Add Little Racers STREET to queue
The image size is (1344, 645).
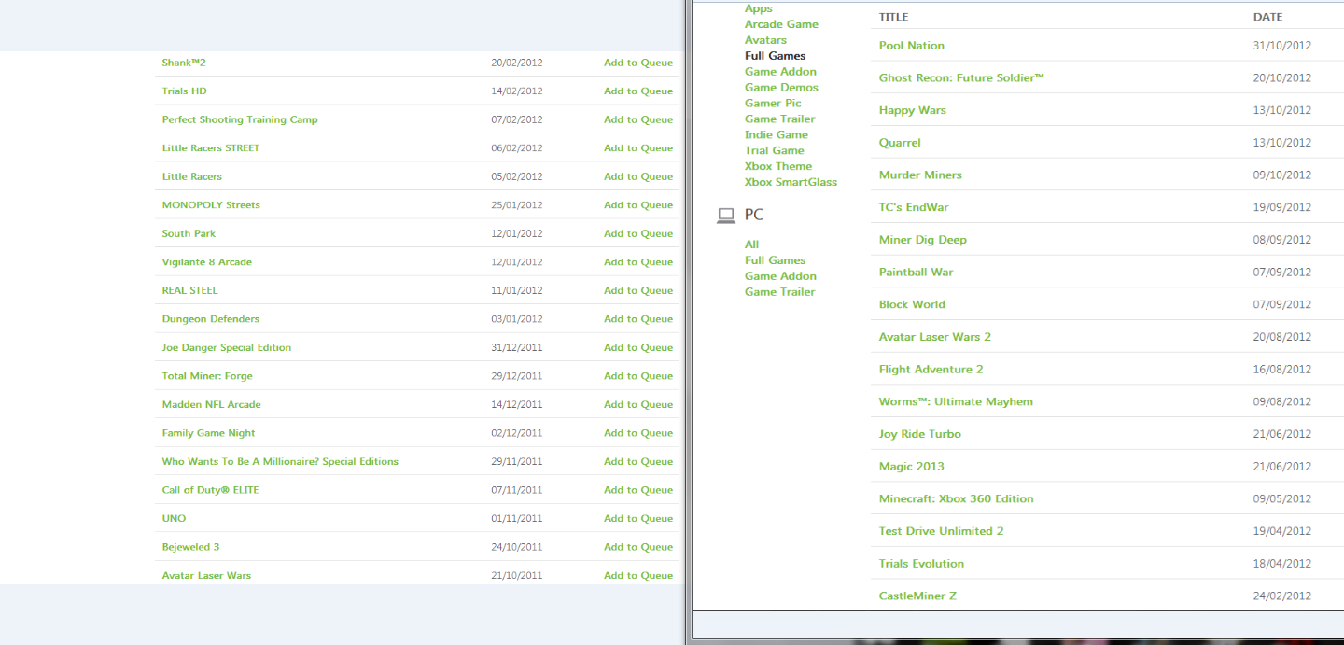638,148
